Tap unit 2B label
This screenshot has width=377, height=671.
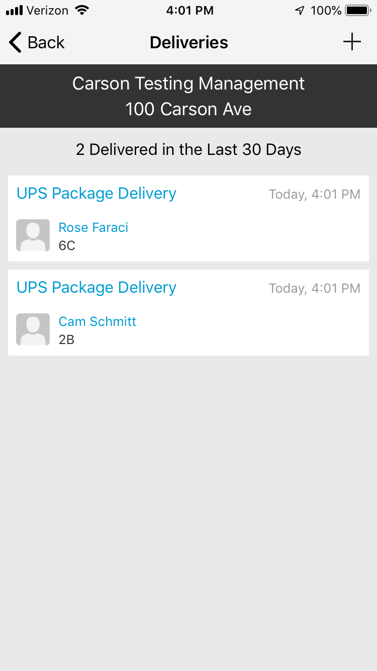coord(66,340)
